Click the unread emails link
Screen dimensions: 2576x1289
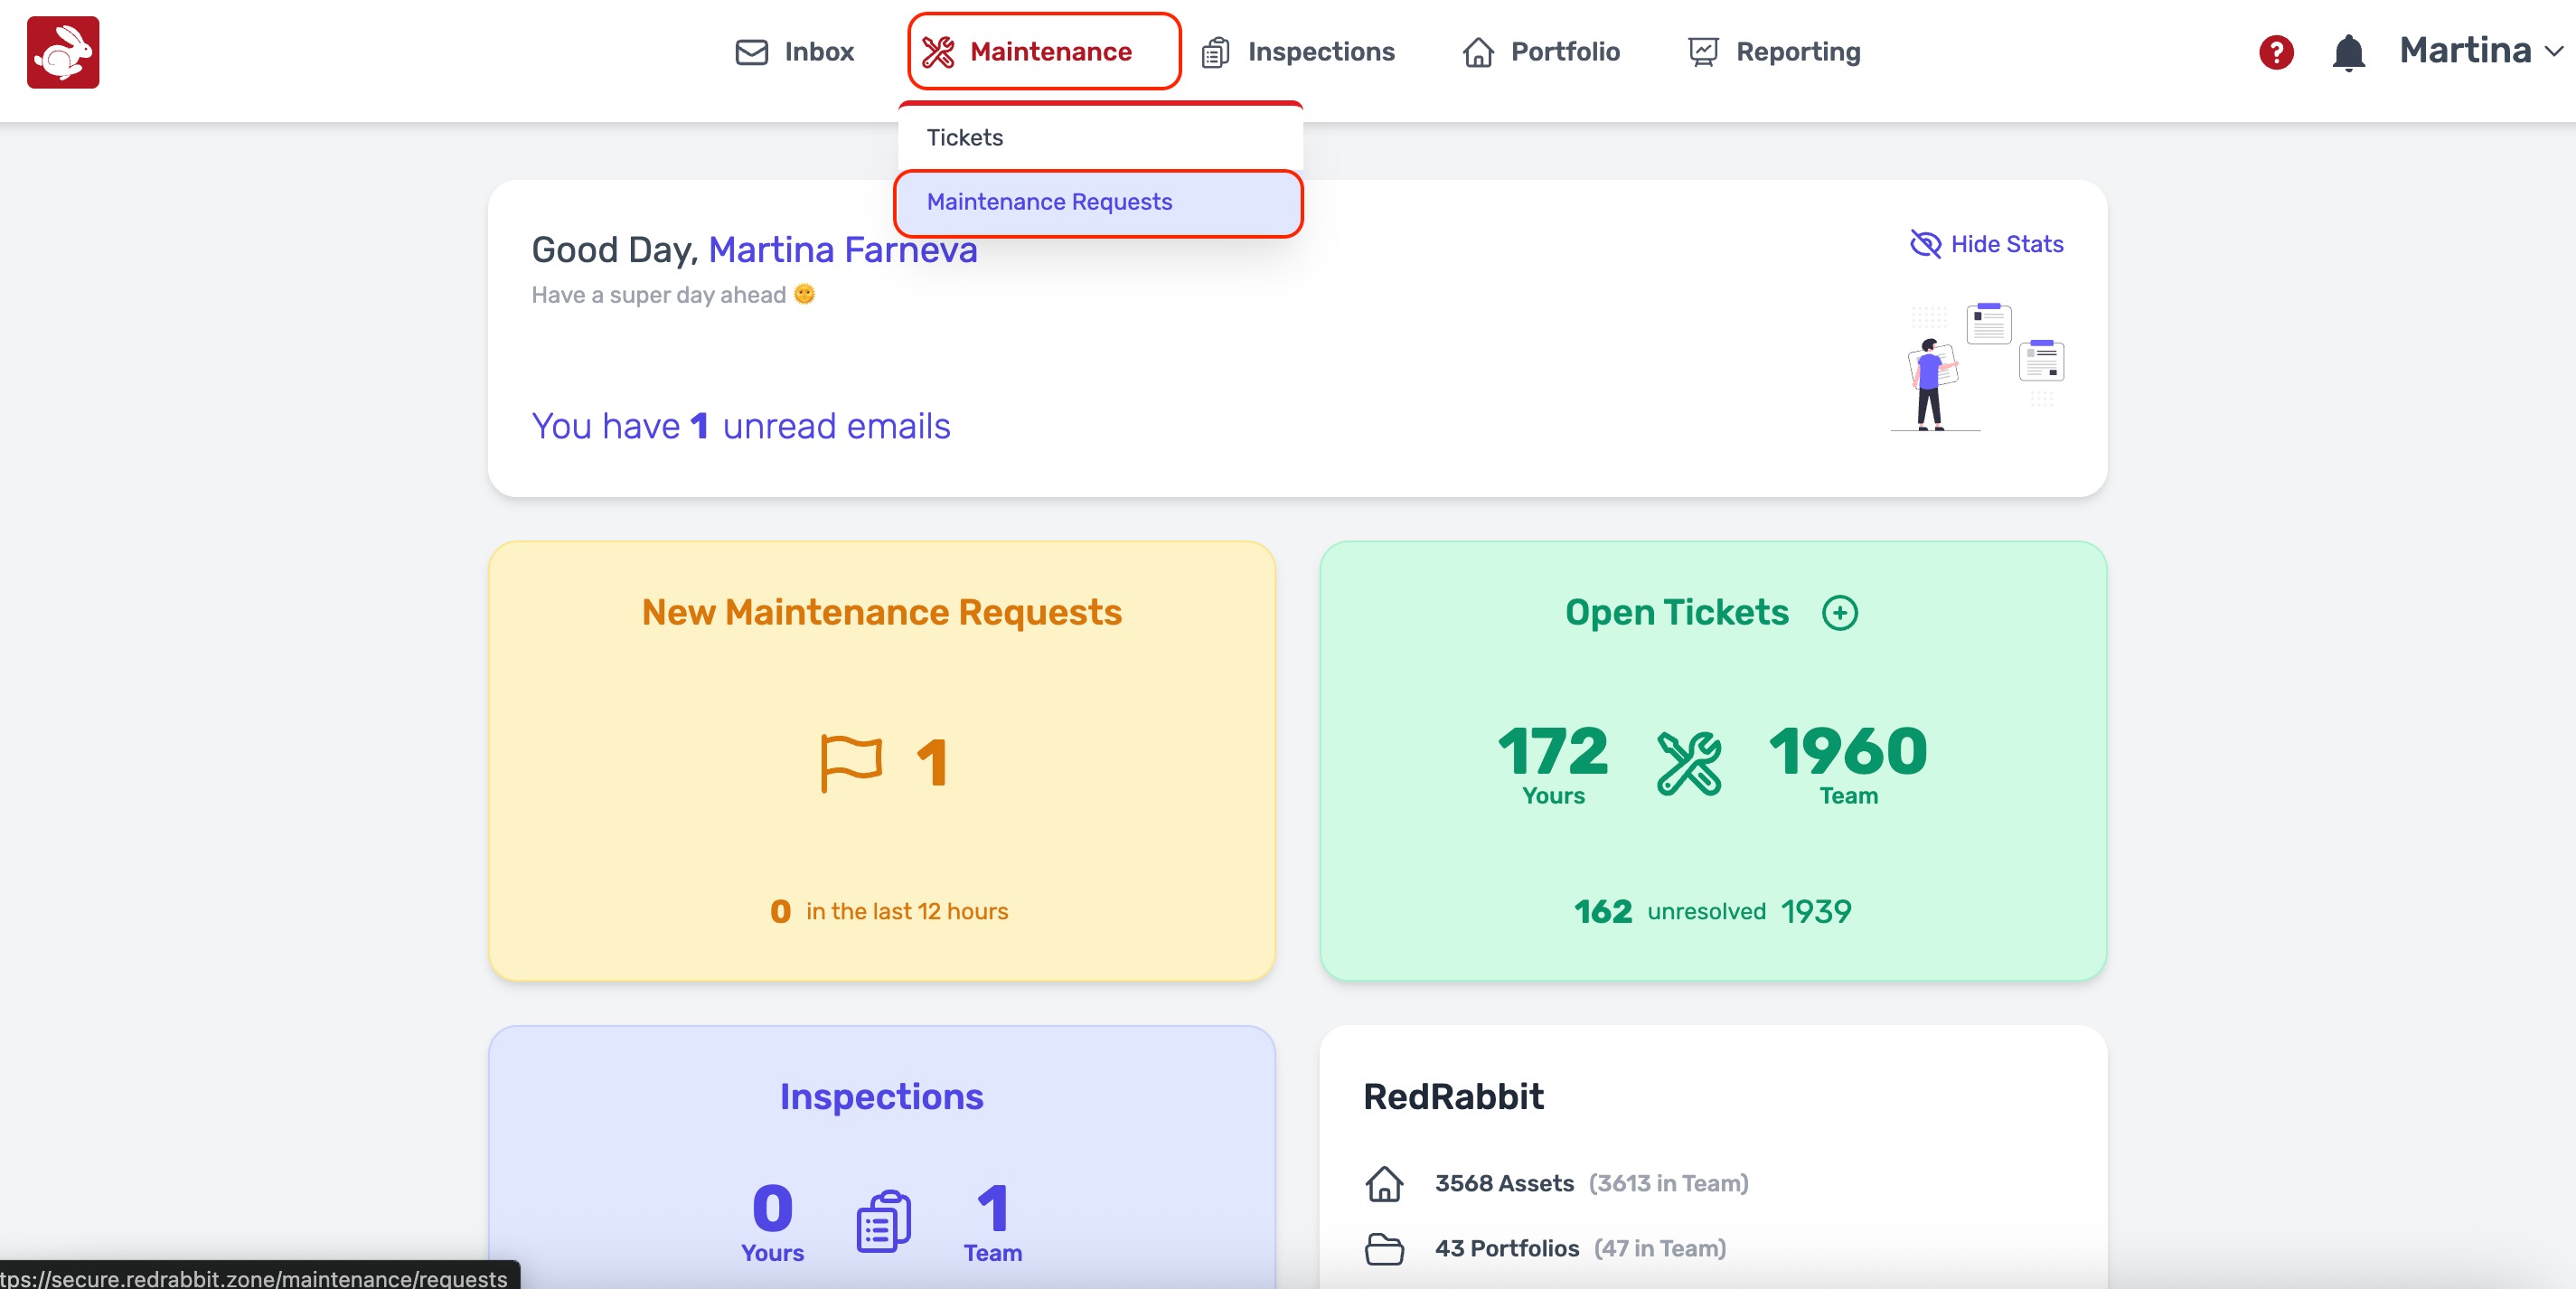pyautogui.click(x=741, y=426)
